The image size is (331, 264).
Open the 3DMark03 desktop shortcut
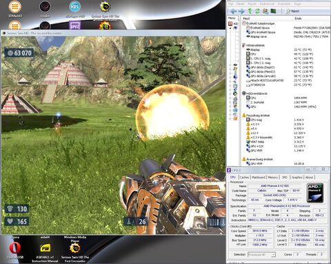tap(15, 9)
